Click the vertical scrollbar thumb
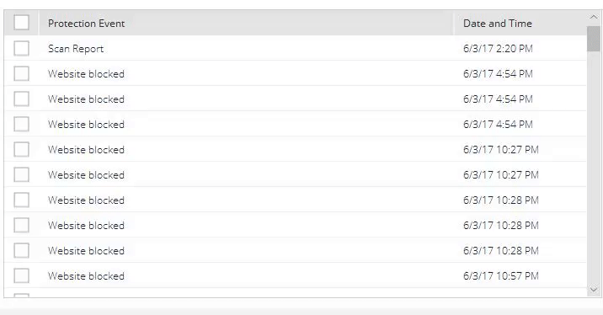 [x=594, y=39]
